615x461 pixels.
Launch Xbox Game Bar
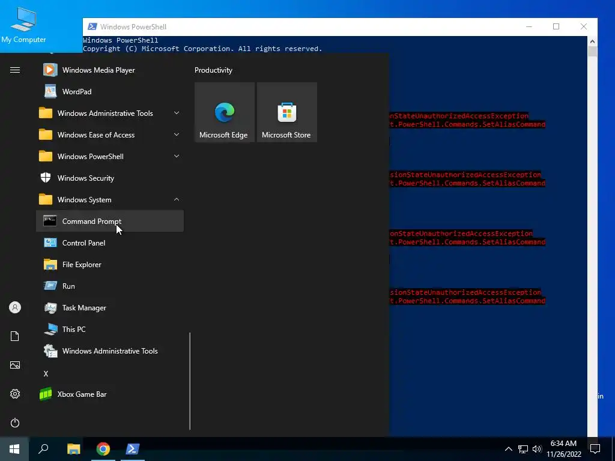pyautogui.click(x=110, y=394)
